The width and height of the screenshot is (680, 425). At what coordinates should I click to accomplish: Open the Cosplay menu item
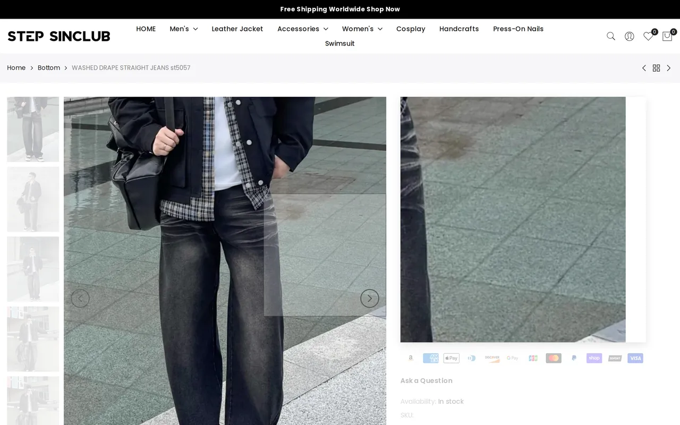411,29
